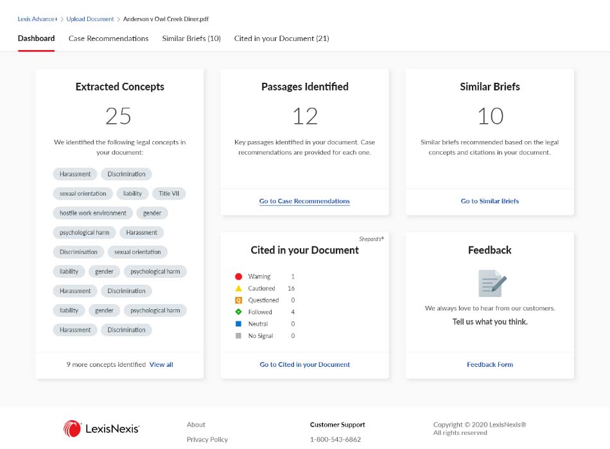Image resolution: width=610 pixels, height=449 pixels.
Task: Open the Similar Briefs (10) tab
Action: coord(191,38)
